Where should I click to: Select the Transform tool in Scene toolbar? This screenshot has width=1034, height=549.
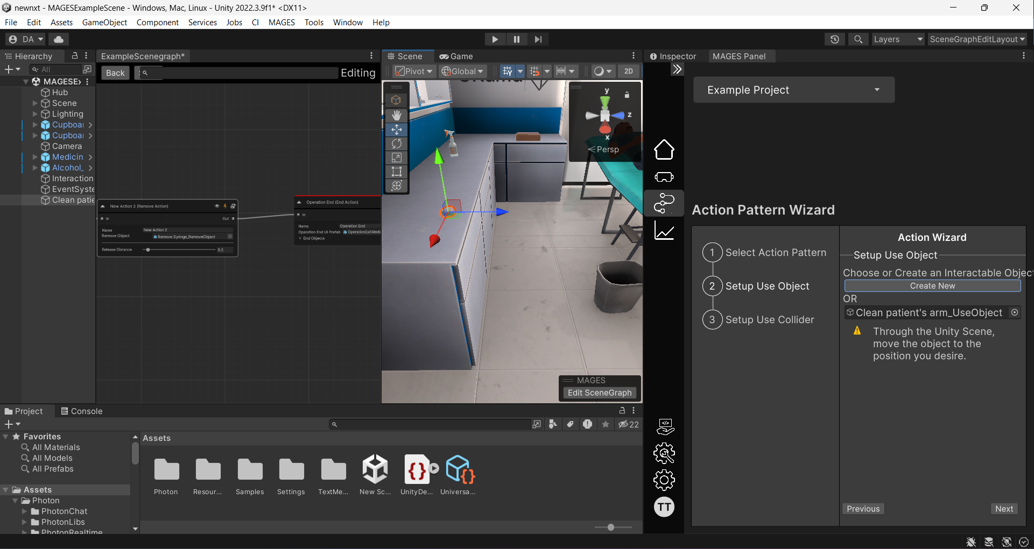point(397,186)
